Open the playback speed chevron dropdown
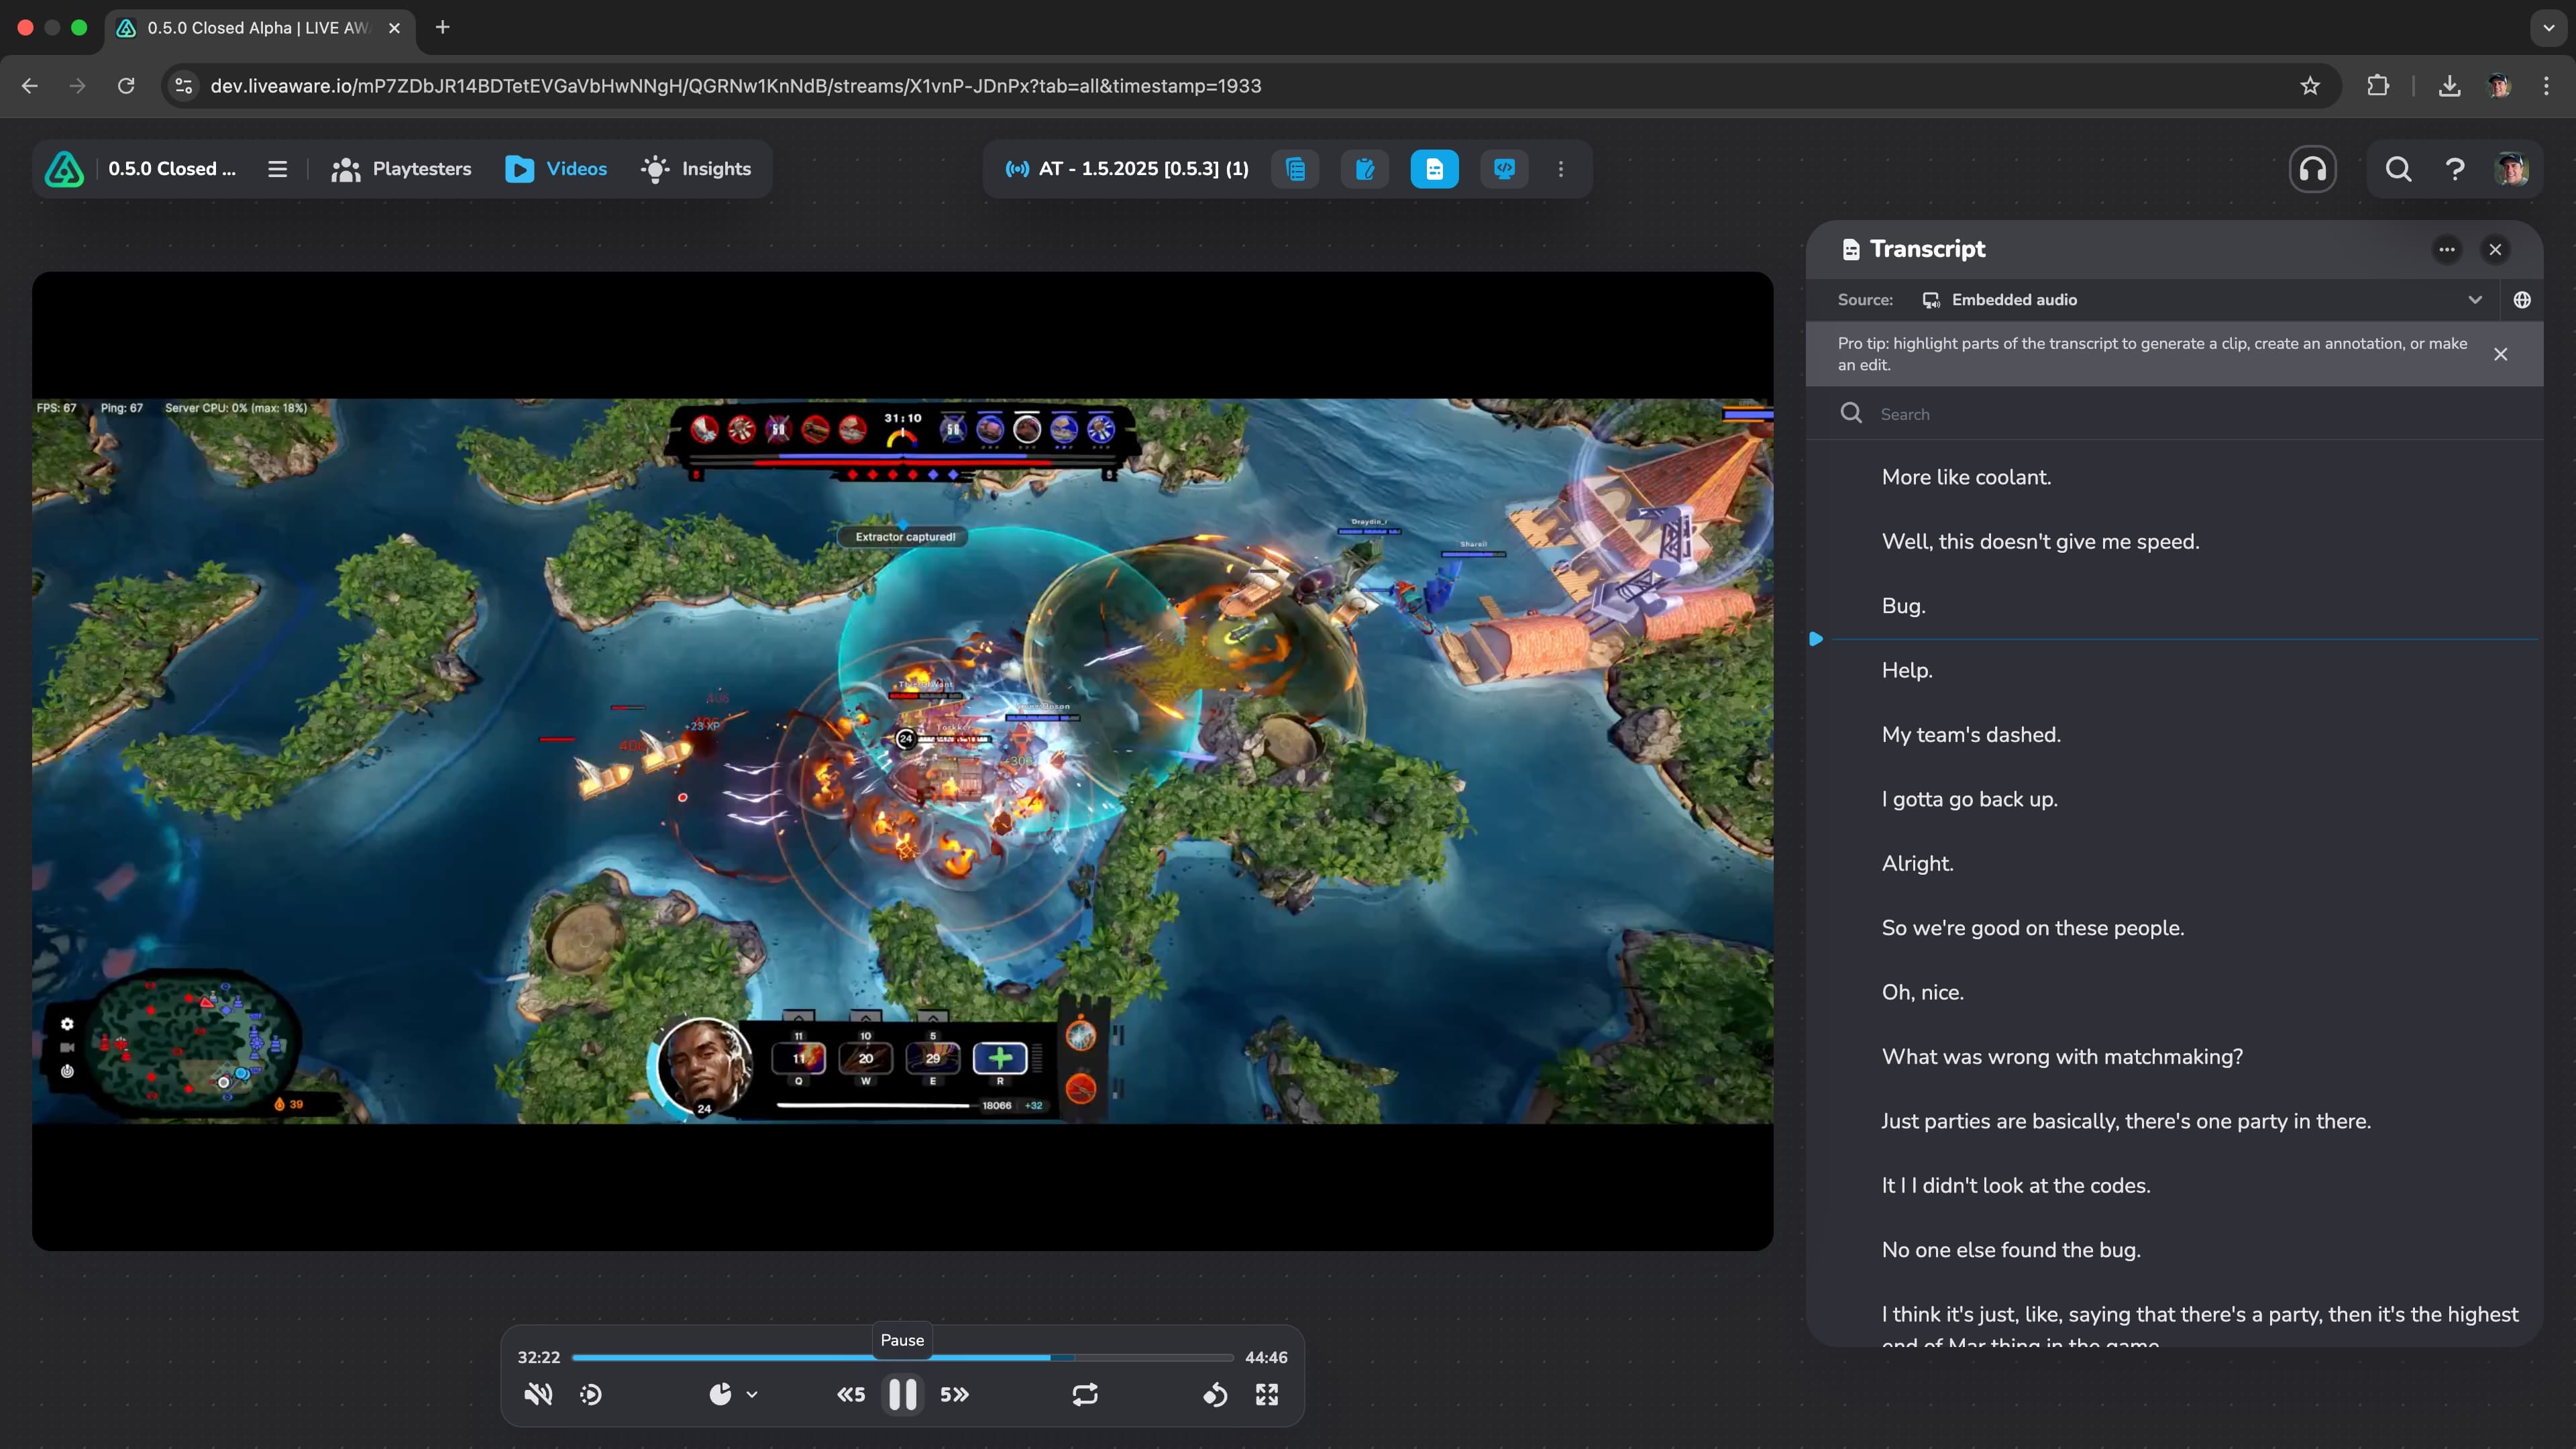The height and width of the screenshot is (1449, 2576). click(752, 1394)
